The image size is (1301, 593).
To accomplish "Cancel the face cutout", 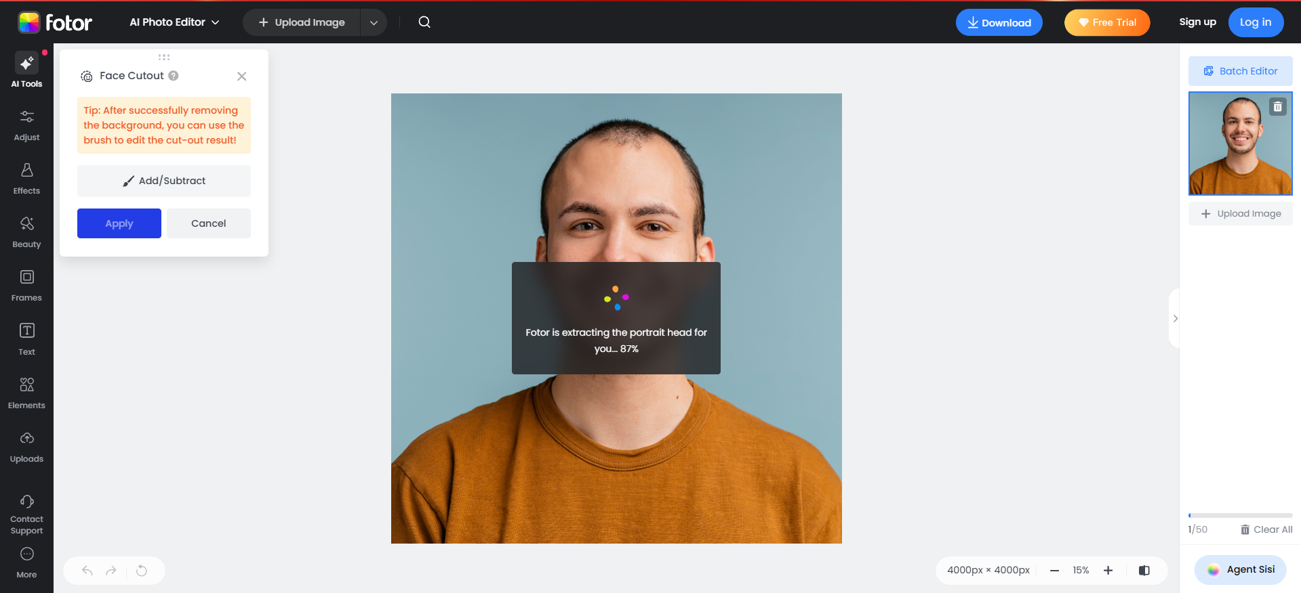I will [209, 223].
